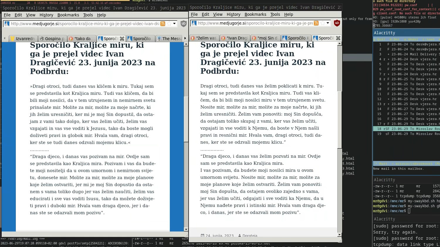Image resolution: width=440 pixels, height=247 pixels.
Task: Open History menu in left browser
Action: 46,15
